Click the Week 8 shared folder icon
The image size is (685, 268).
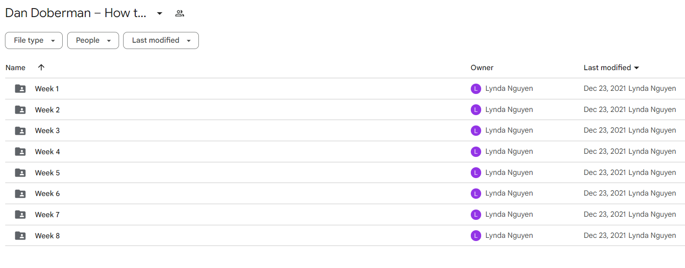click(x=20, y=236)
